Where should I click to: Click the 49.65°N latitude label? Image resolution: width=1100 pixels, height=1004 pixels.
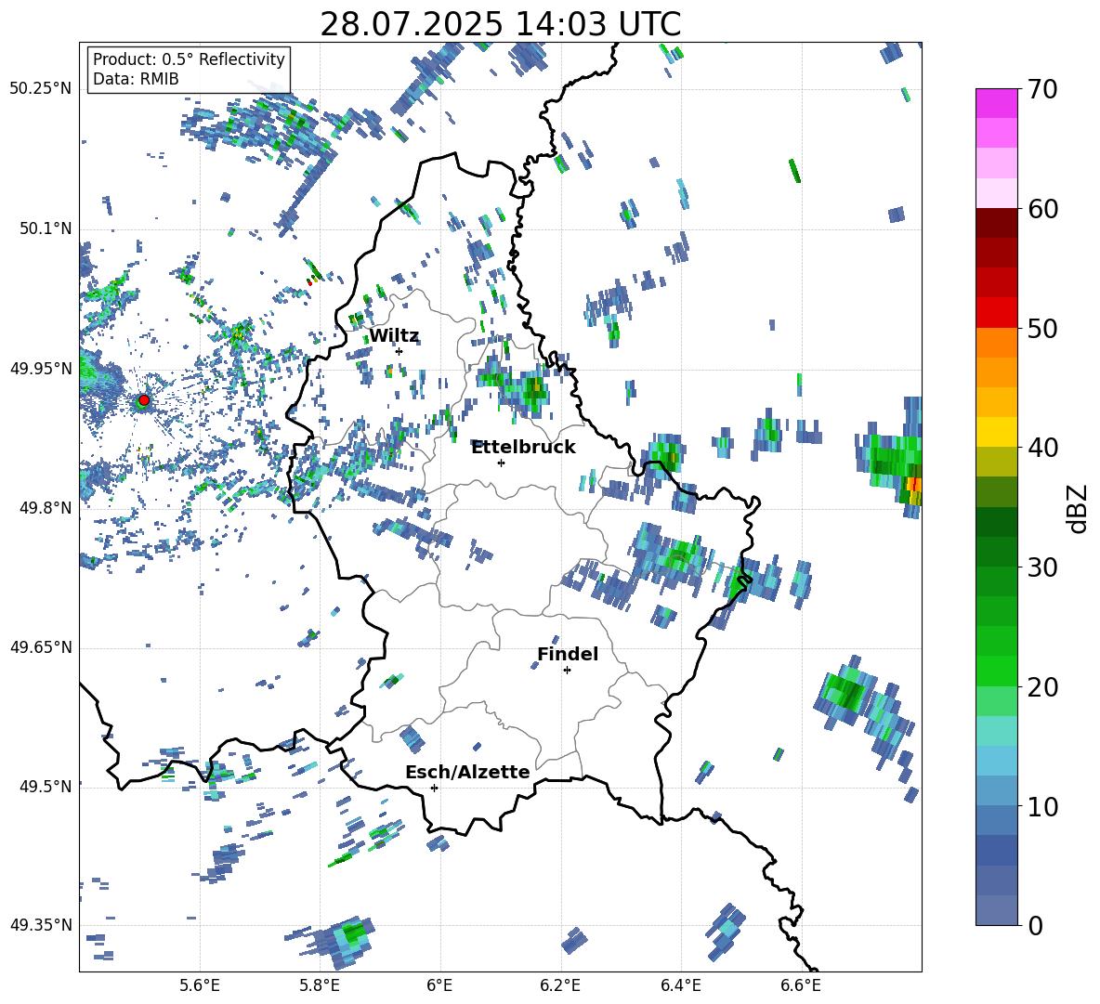tap(41, 646)
